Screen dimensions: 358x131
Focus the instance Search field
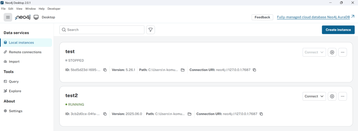pyautogui.click(x=102, y=30)
